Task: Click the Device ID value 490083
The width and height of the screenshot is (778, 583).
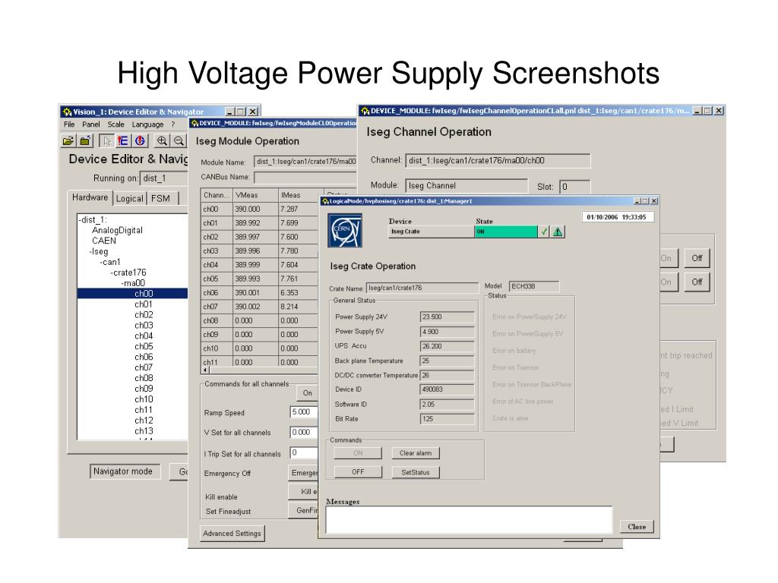Action: tap(447, 389)
